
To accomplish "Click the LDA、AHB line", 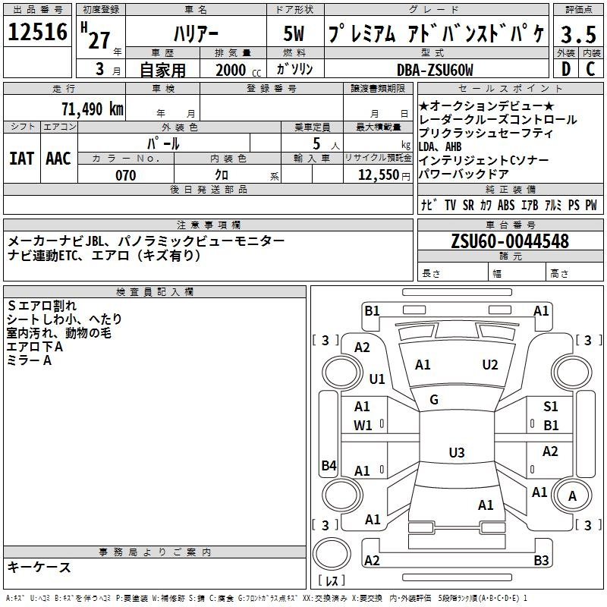I will [440, 146].
